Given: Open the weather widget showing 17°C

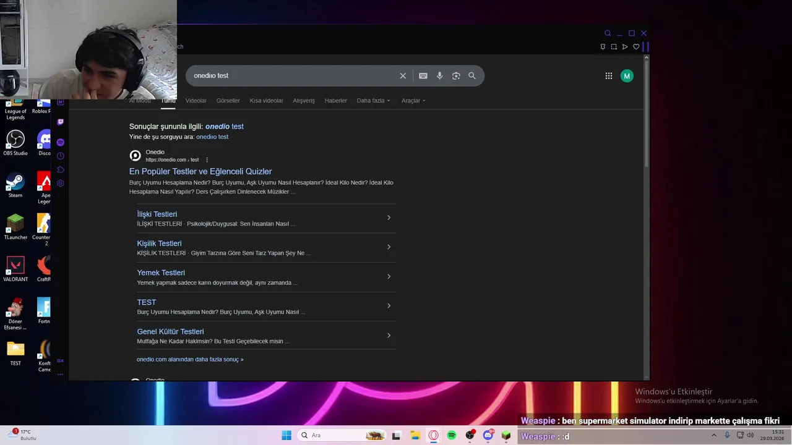Looking at the screenshot, I should pyautogui.click(x=24, y=434).
